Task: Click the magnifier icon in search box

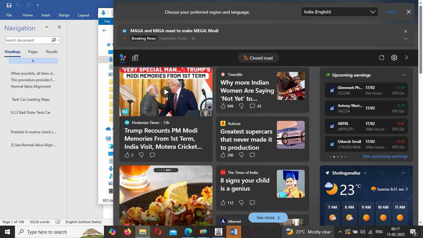Action: [54, 40]
